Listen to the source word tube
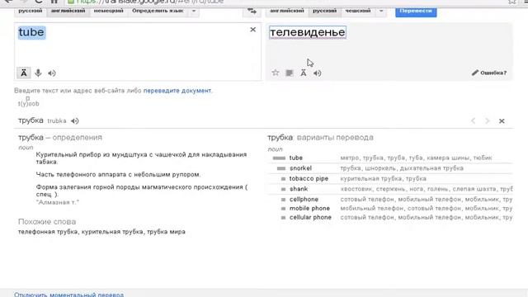528x297 pixels. (52, 73)
